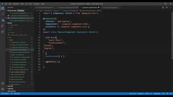Open the Go menu

pyautogui.click(x=26, y=4)
